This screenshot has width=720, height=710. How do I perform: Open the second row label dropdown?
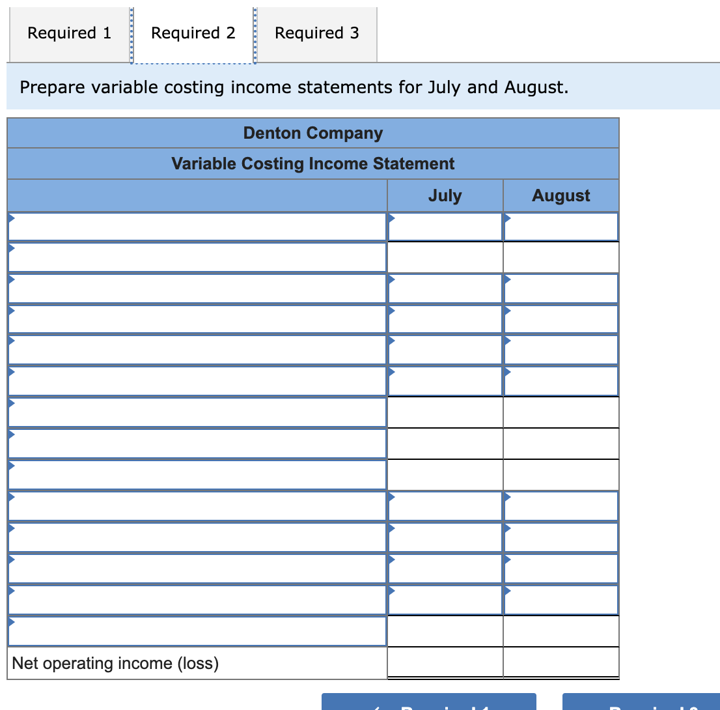point(197,257)
